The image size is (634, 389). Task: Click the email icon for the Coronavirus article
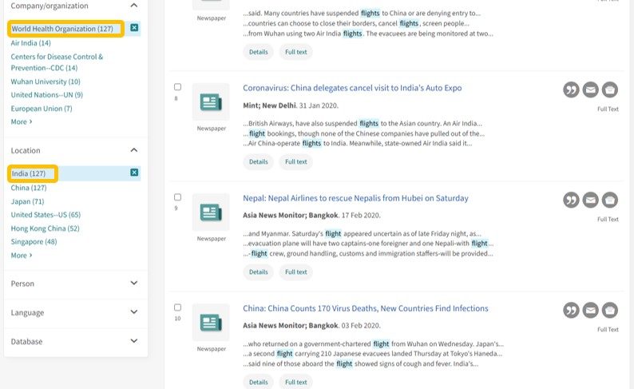[590, 89]
